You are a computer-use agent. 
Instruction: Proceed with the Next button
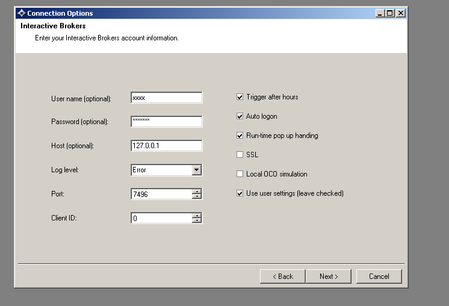329,276
